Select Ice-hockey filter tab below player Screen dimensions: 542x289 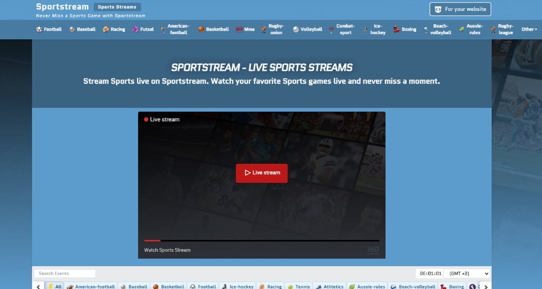click(x=238, y=286)
